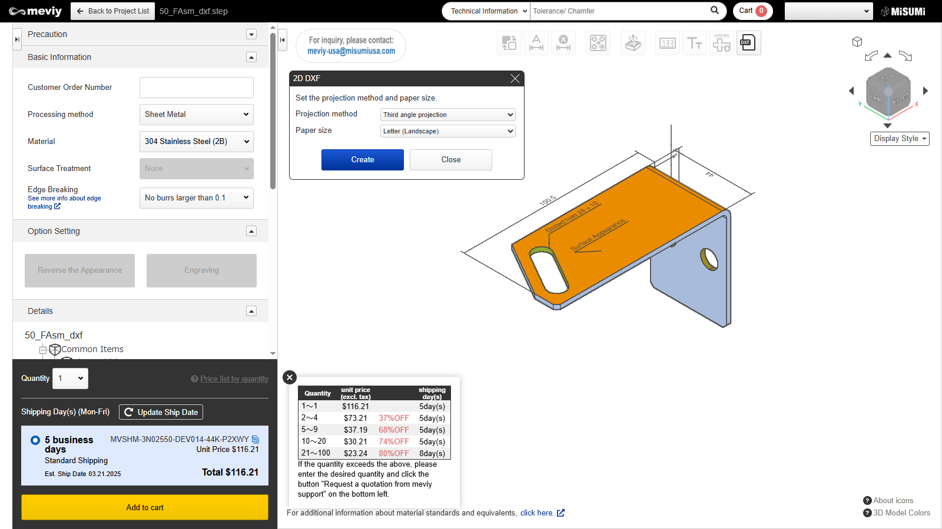Collapse the Common Items tree node
The width and height of the screenshot is (942, 529).
(42, 350)
